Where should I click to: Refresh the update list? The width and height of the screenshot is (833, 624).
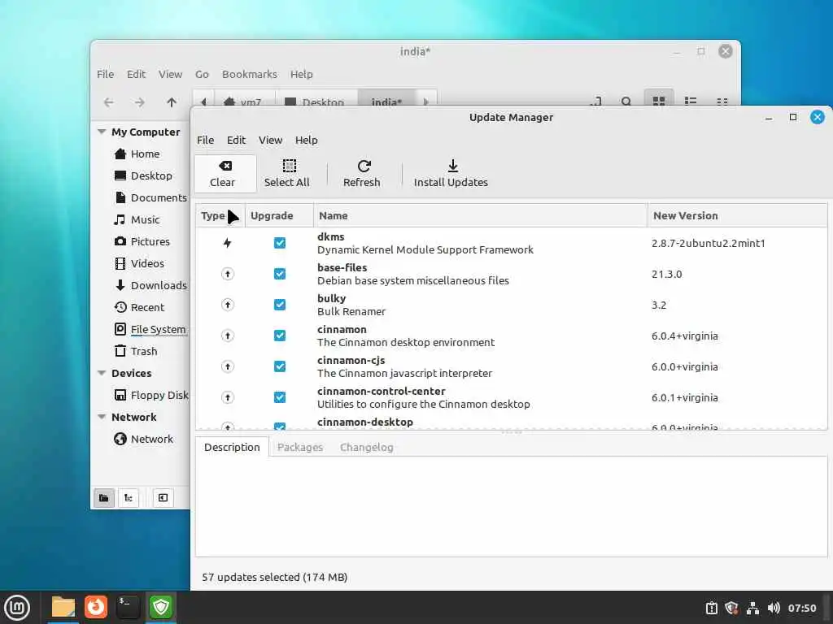362,174
